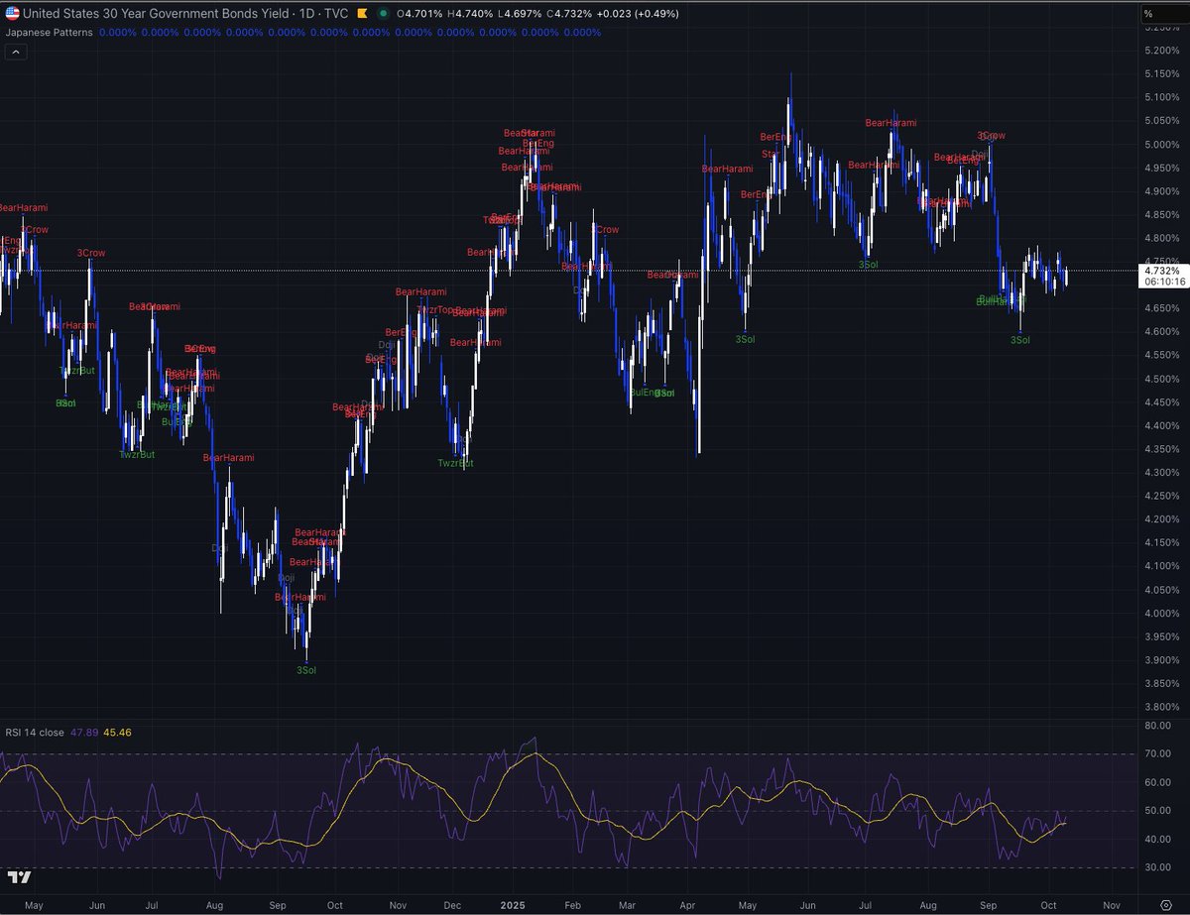
Task: Click the 5.200% price scale label
Action: click(1161, 51)
